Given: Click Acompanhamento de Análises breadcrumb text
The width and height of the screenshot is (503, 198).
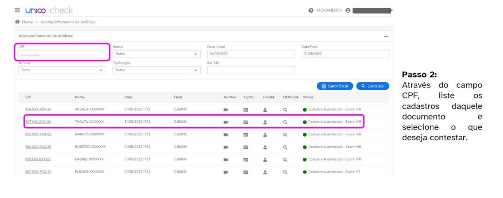Looking at the screenshot, I should 68,22.
